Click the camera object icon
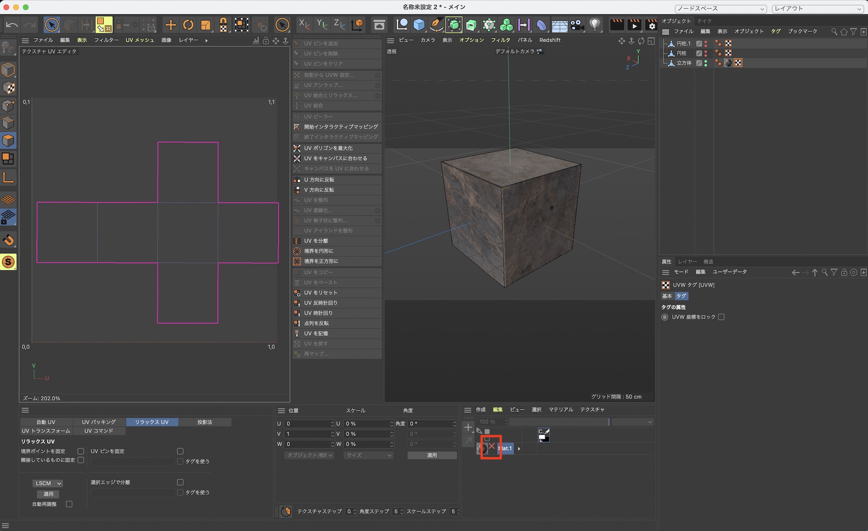The image size is (868, 531). click(577, 25)
